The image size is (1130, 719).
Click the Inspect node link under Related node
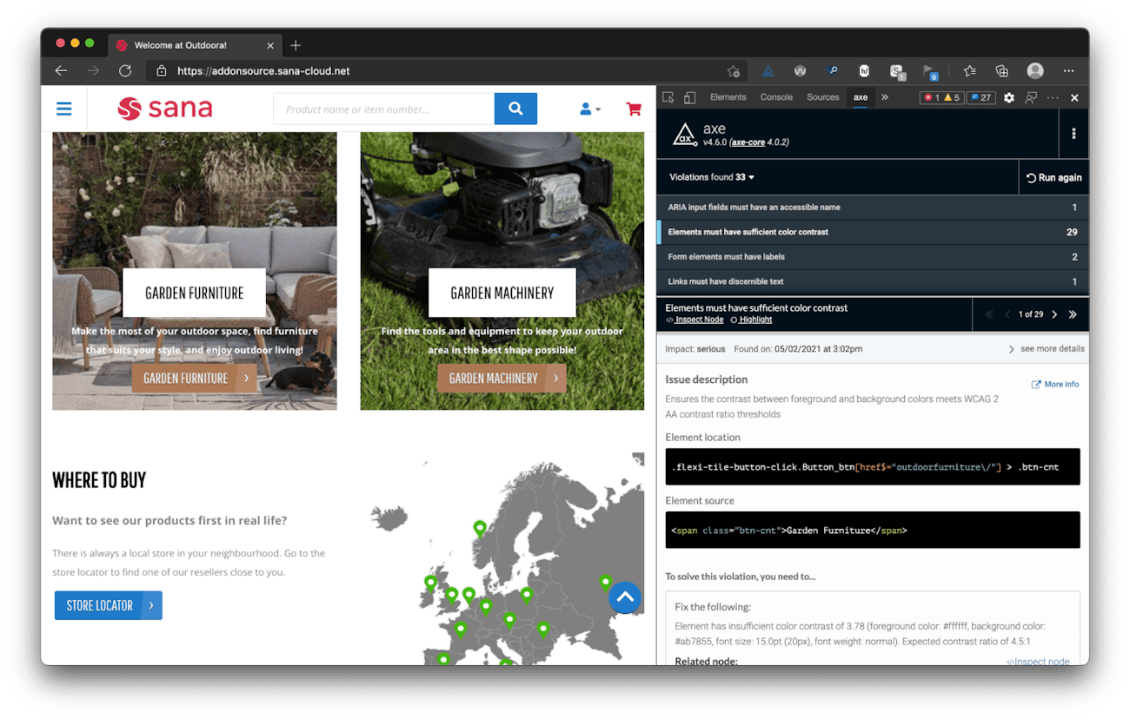click(1038, 662)
